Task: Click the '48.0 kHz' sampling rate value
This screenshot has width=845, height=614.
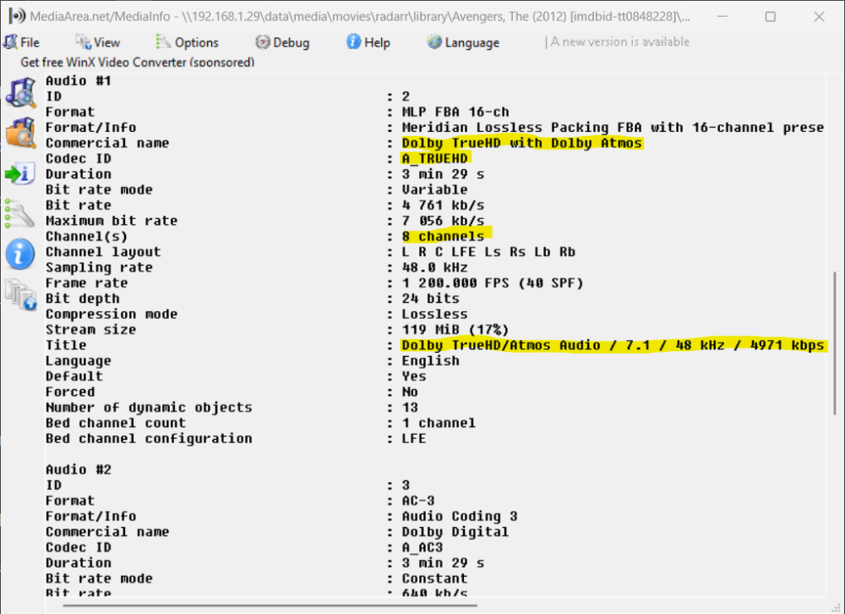Action: tap(434, 267)
